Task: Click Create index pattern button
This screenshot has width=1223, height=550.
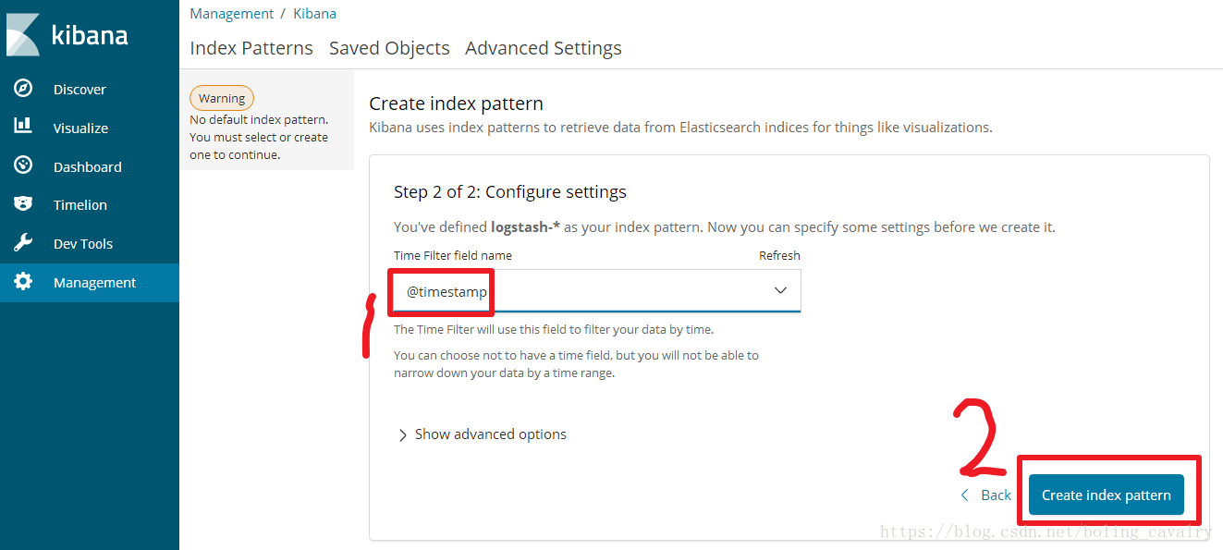Action: [1107, 495]
